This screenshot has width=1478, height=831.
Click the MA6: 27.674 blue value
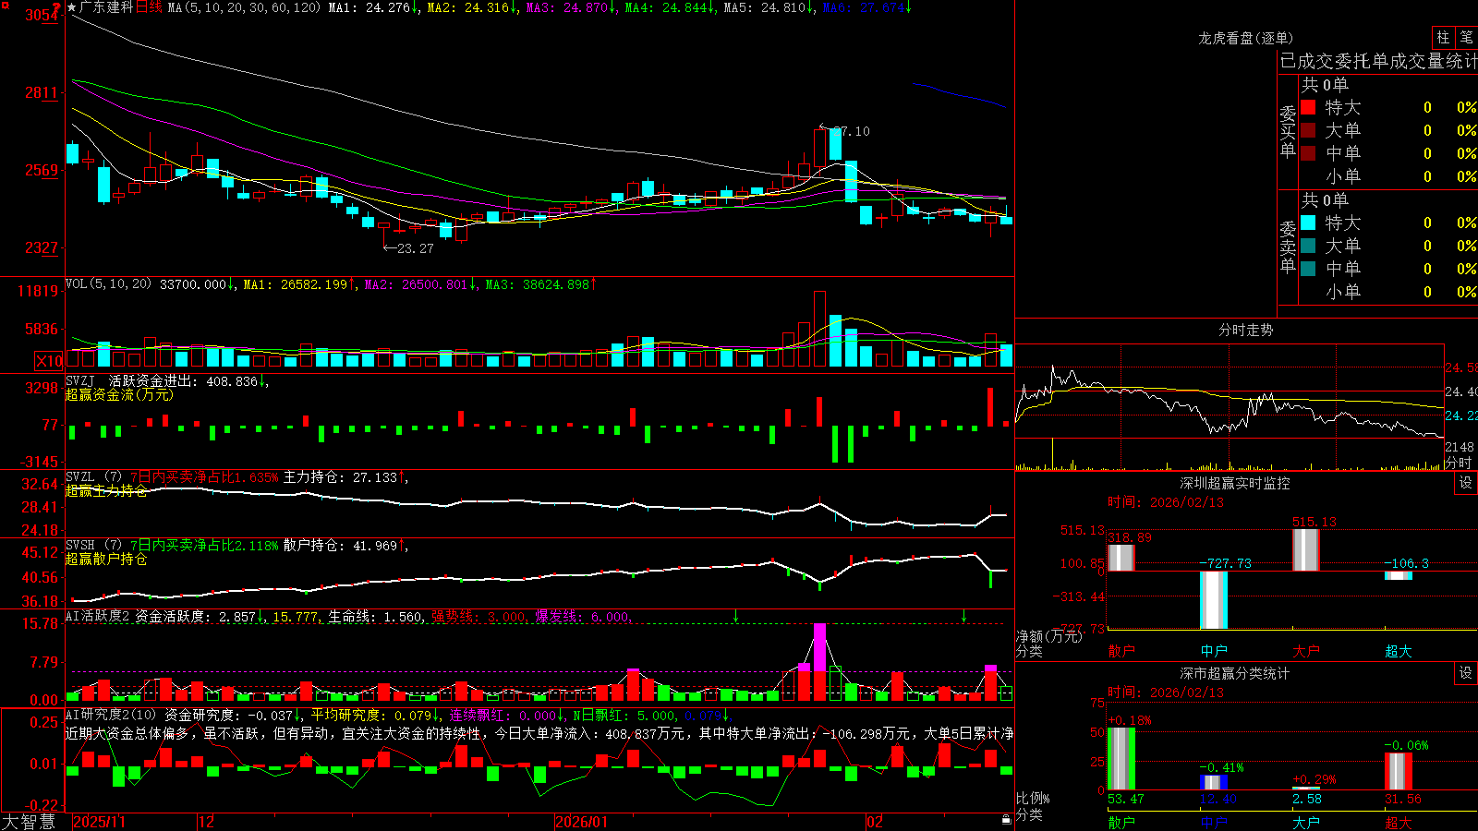coord(866,7)
